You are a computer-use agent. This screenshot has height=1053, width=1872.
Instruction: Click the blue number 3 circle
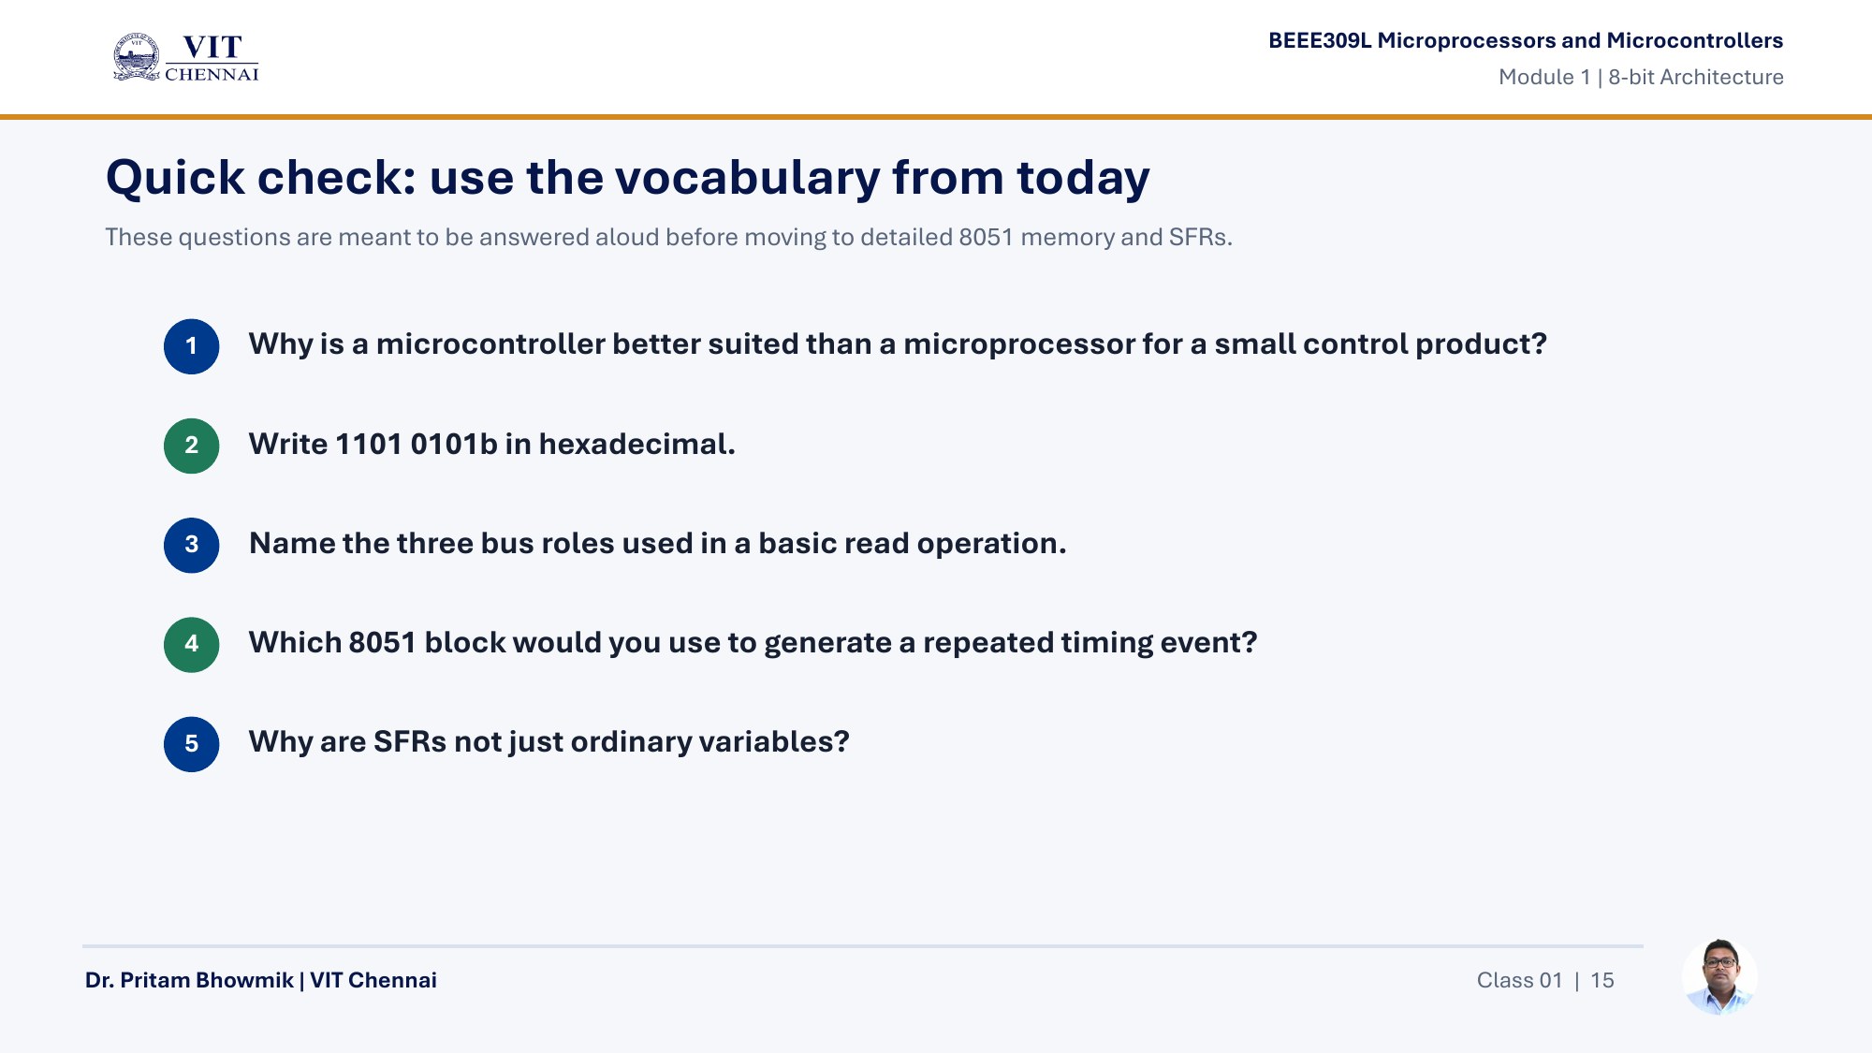tap(192, 545)
